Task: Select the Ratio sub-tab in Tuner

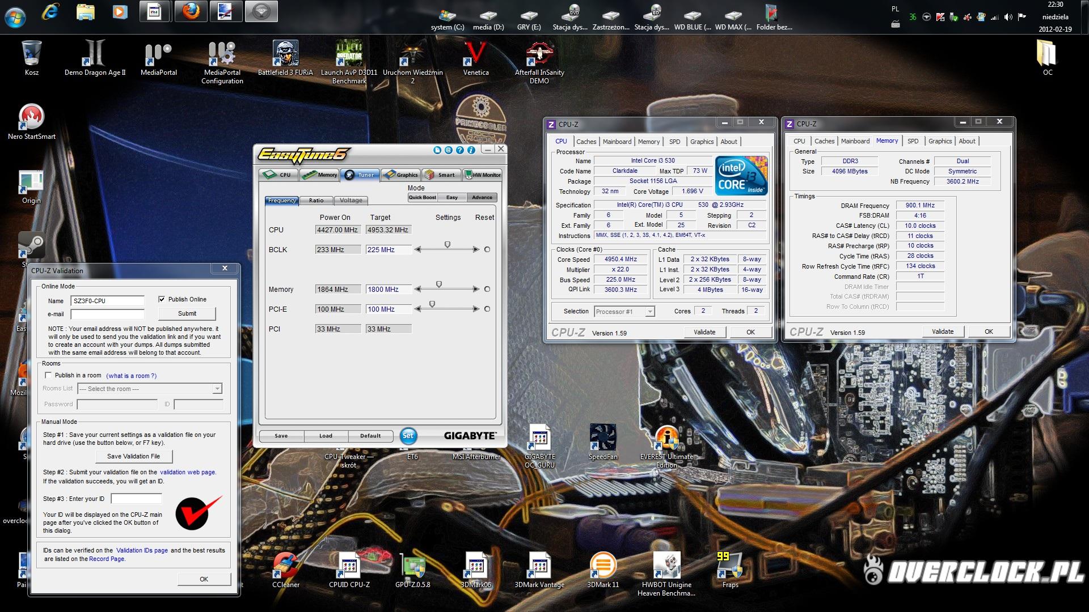Action: [316, 200]
